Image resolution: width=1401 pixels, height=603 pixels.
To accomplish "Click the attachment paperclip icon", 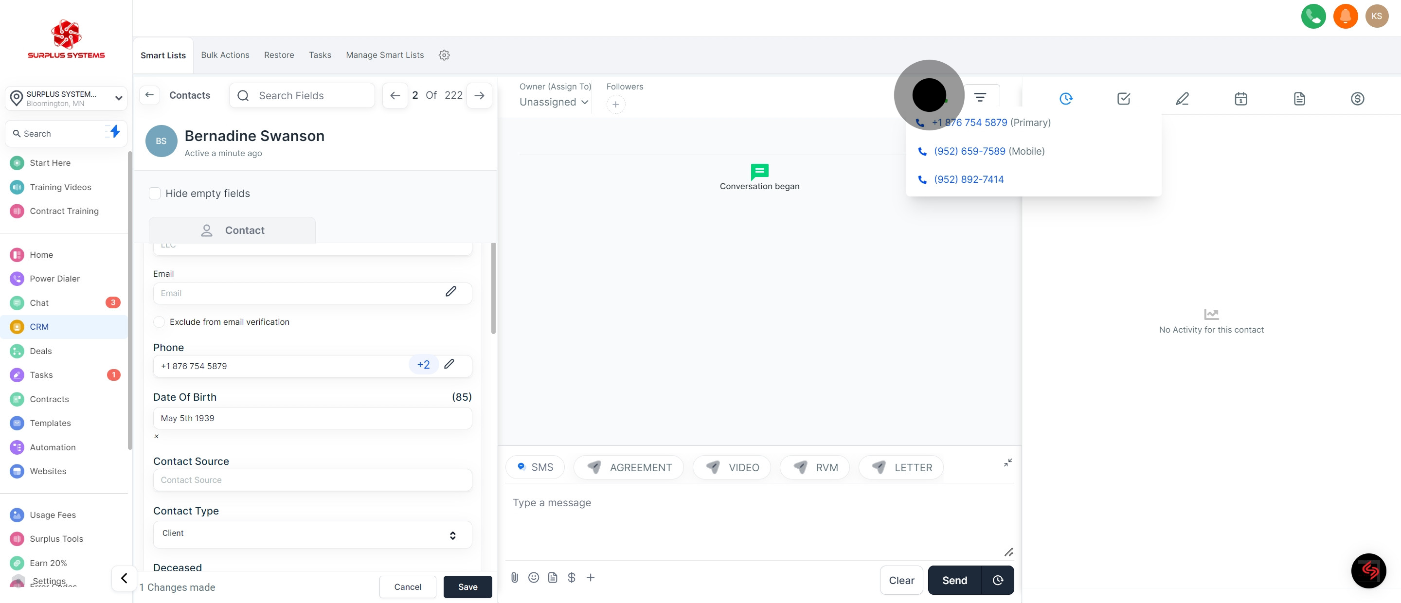I will pos(515,577).
